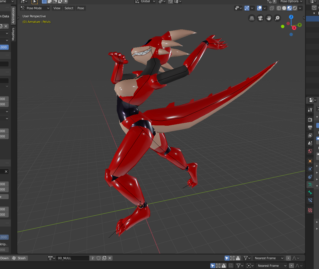The height and width of the screenshot is (269, 319).
Task: Click the Stash action button
Action: pos(19,258)
